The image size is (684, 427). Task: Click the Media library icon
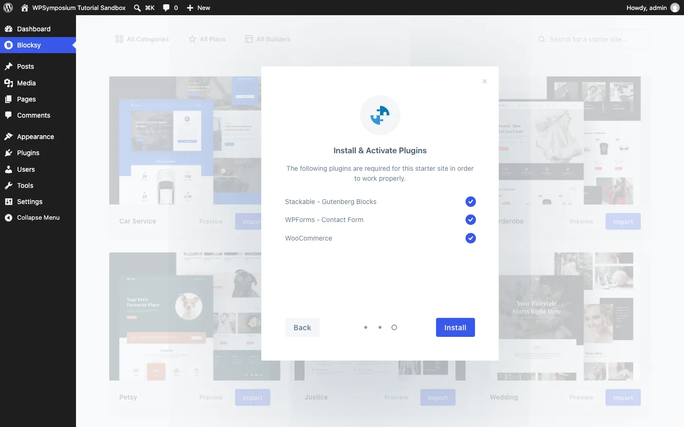pyautogui.click(x=9, y=83)
